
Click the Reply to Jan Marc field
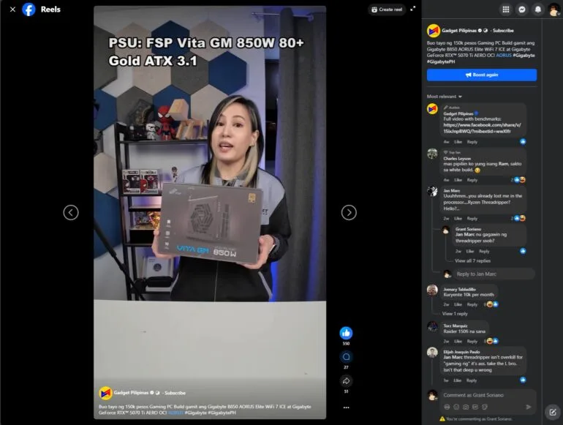(x=494, y=274)
